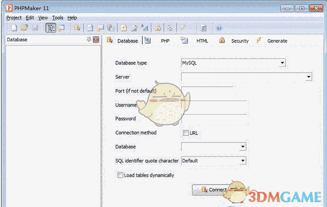Open the Tools menu
The height and width of the screenshot is (207, 327).
tap(58, 18)
